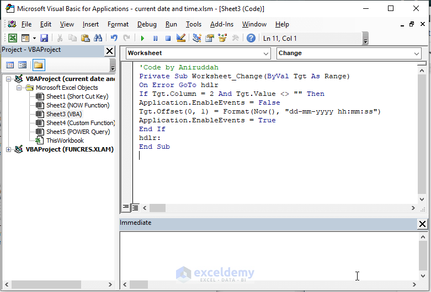Click the Break pause icon
The image size is (431, 292).
(155, 38)
